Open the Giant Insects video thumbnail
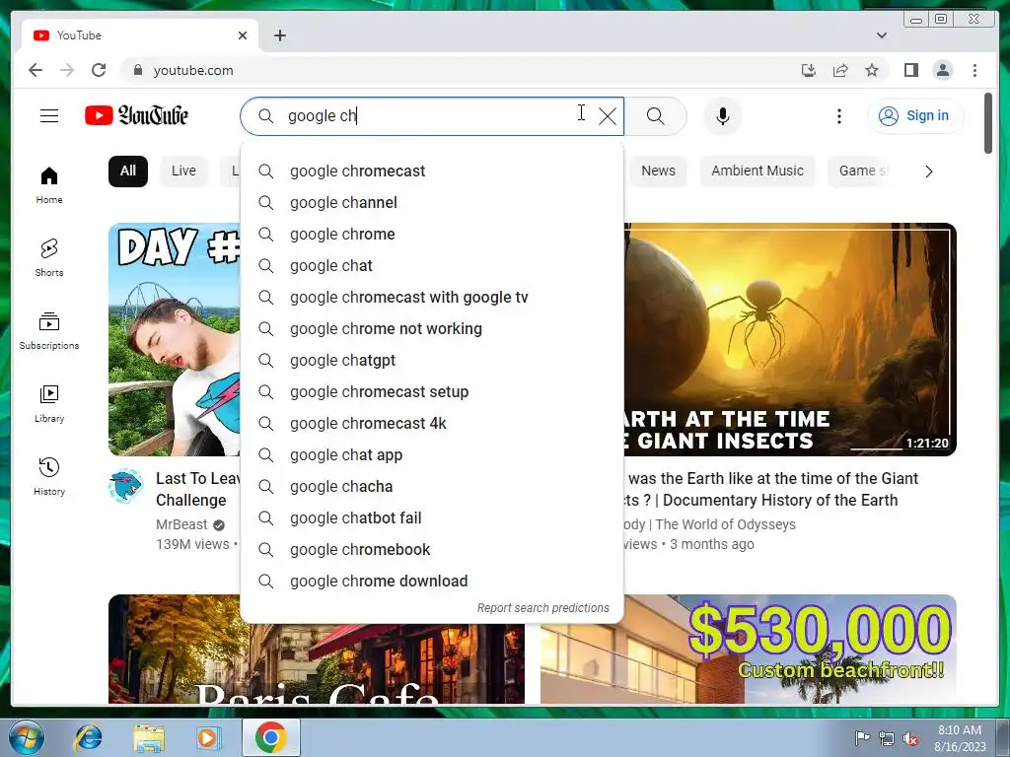 790,339
